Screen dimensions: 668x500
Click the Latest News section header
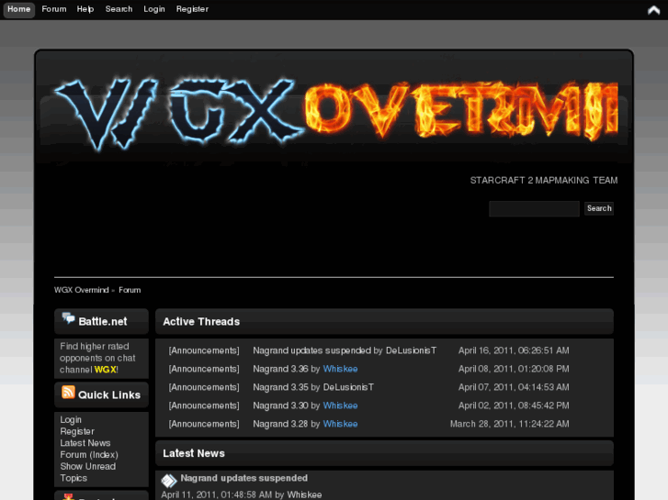(x=384, y=453)
